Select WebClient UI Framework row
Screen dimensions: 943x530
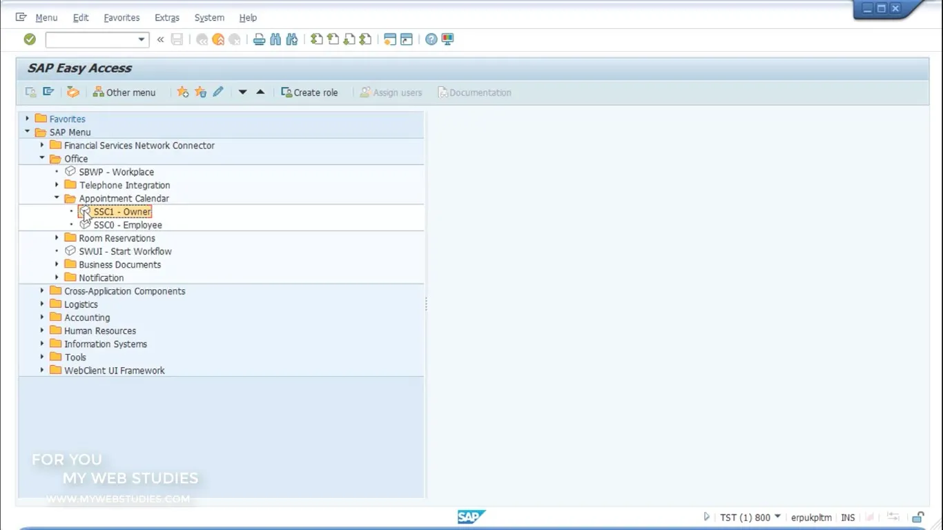115,371
